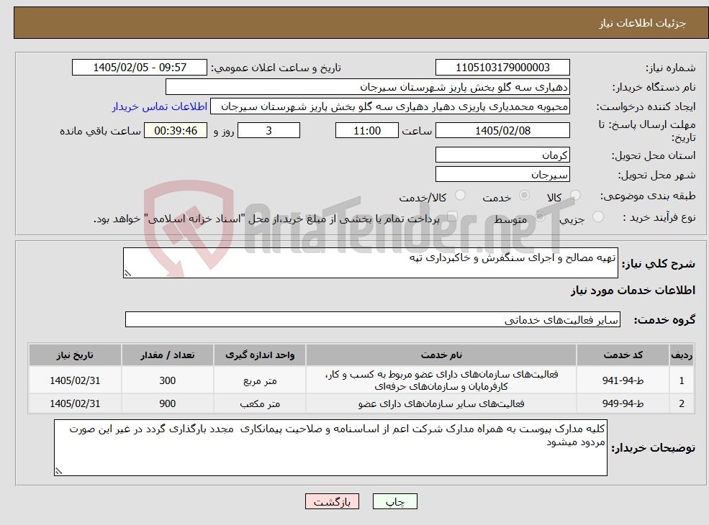Click the گروه خدمت service group field
The width and height of the screenshot is (709, 525).
click(x=373, y=319)
